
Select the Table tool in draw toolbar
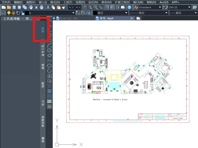pyautogui.click(x=49, y=101)
